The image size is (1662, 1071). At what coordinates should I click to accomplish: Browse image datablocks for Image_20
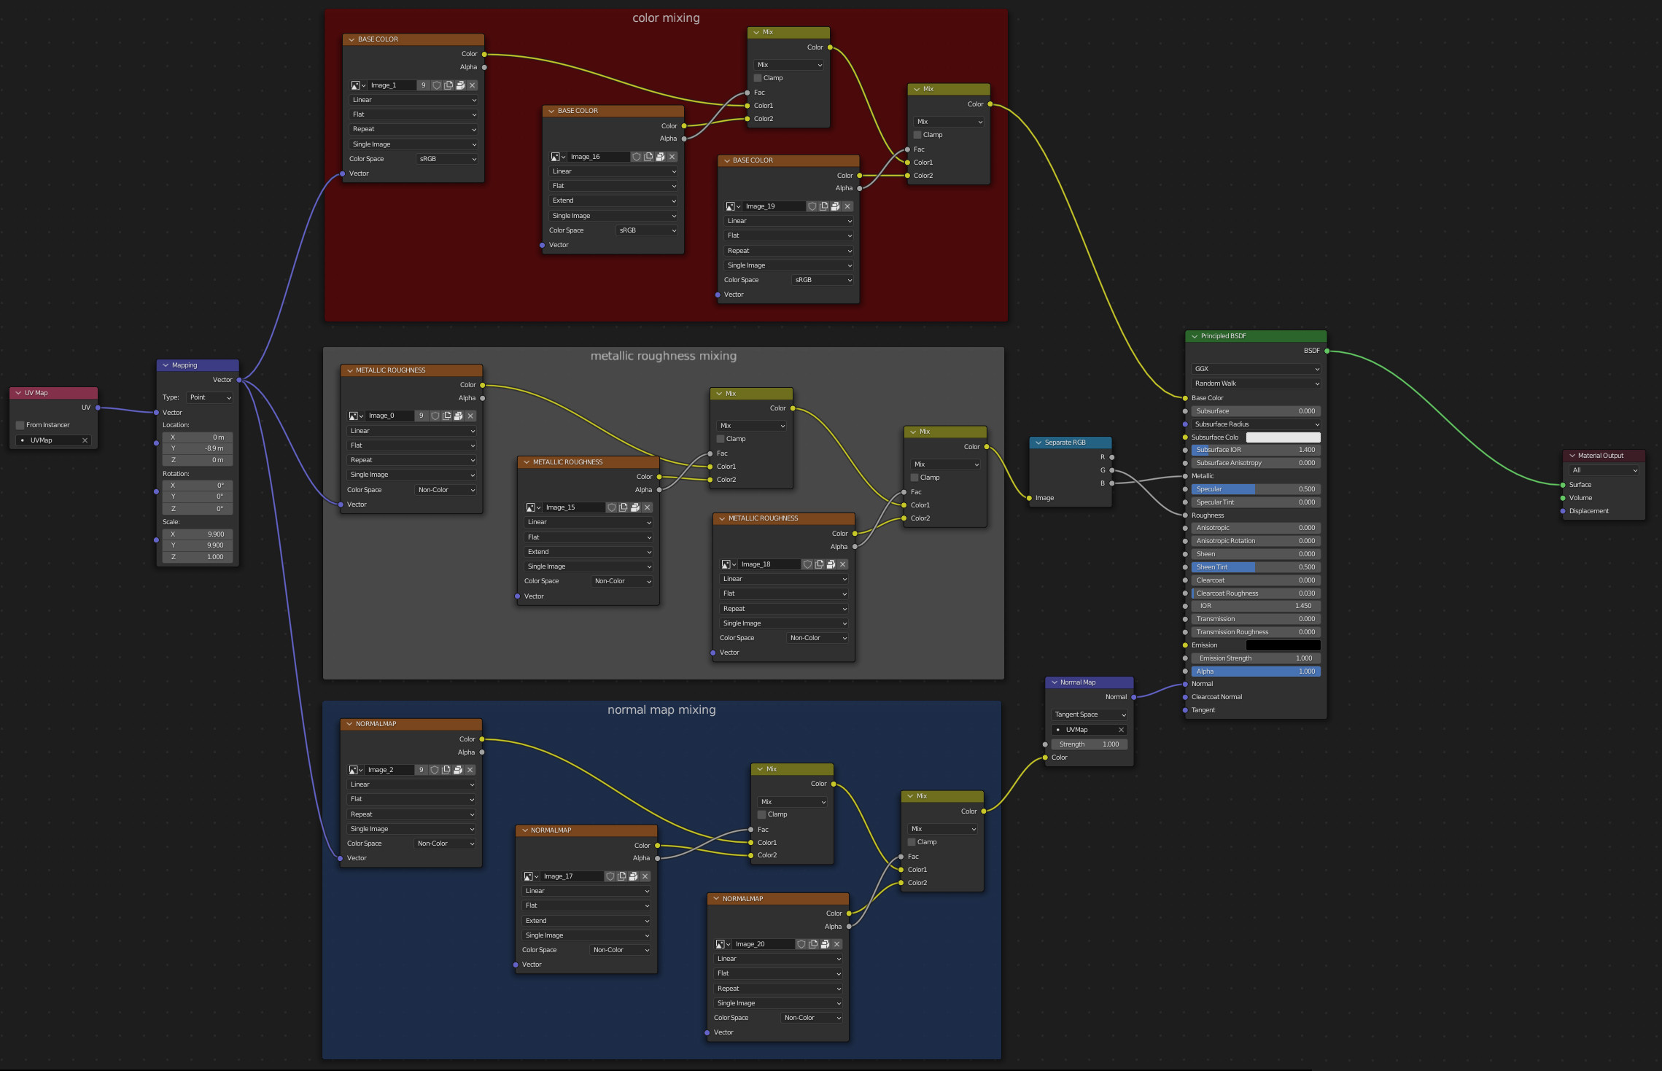723,944
